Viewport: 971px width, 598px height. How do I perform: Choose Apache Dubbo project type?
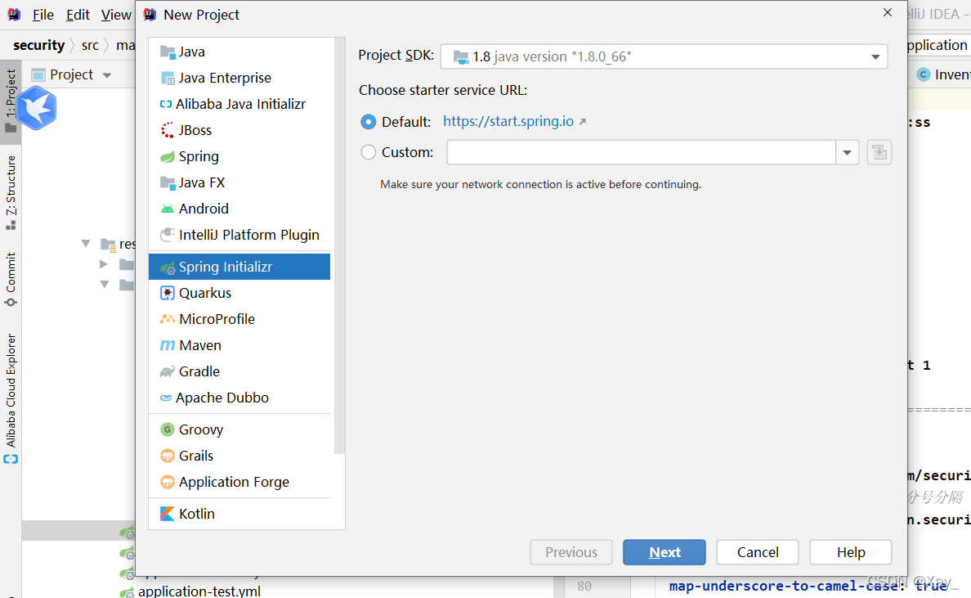[x=239, y=398]
